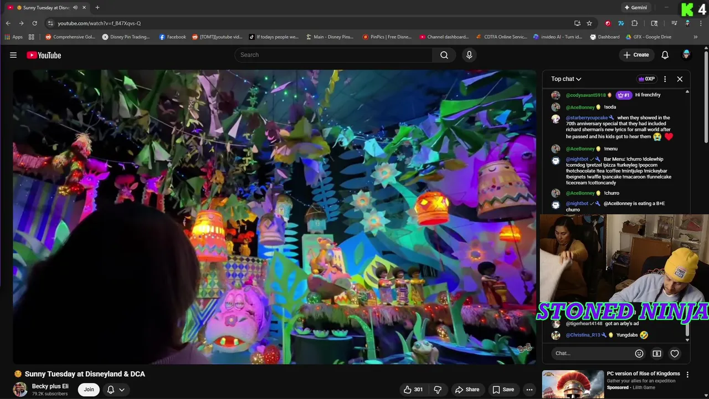This screenshot has width=709, height=399.
Task: Focus the YouTube Search box
Action: click(x=333, y=55)
